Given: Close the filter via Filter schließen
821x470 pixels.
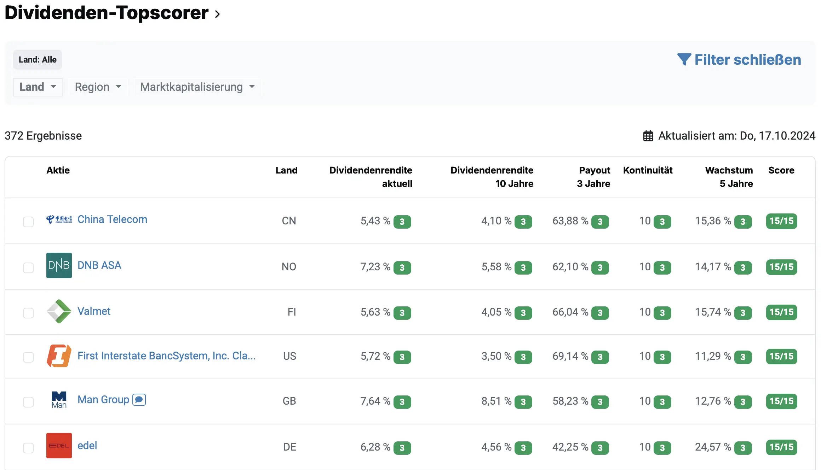Looking at the screenshot, I should [739, 60].
